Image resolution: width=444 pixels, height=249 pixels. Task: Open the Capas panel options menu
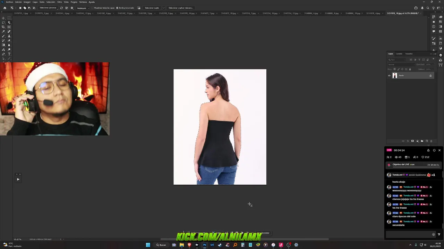coord(435,54)
